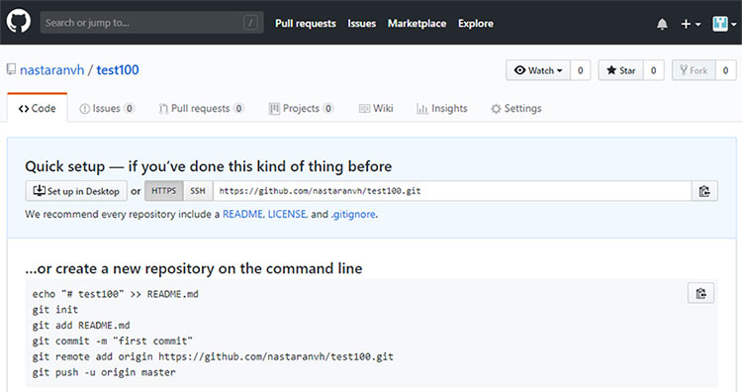
Task: Click the 'git remote add origin' line
Action: [x=213, y=356]
